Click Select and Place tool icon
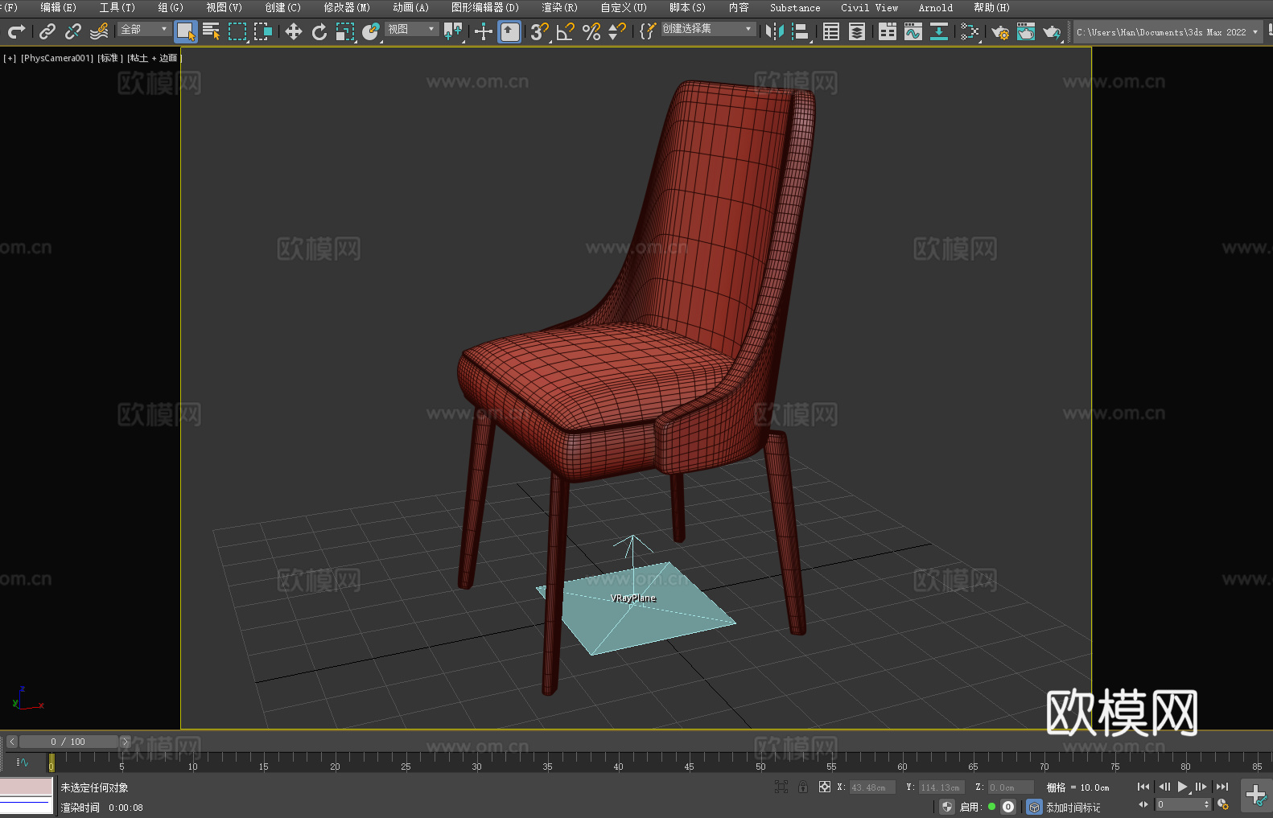This screenshot has height=818, width=1273. click(x=371, y=31)
